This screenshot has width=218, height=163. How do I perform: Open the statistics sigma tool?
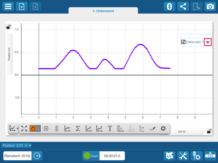pos(78,128)
